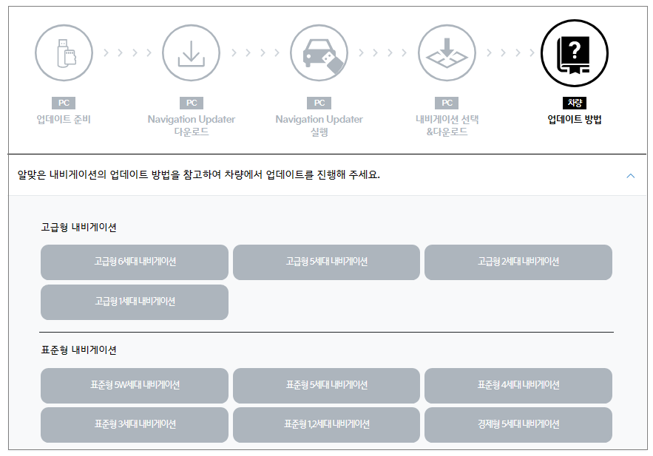Open 표준형 1,2세대 내비게이션 guide
Image resolution: width=653 pixels, height=456 pixels.
tap(327, 424)
